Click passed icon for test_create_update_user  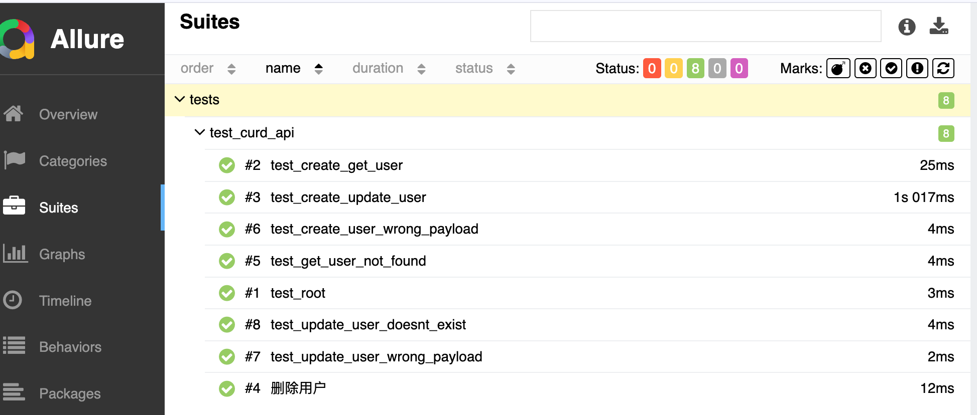[x=227, y=197]
